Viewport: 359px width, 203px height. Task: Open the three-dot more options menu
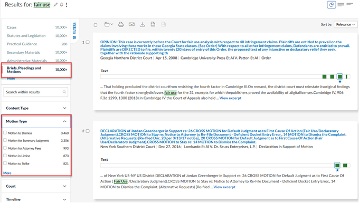[x=67, y=5]
